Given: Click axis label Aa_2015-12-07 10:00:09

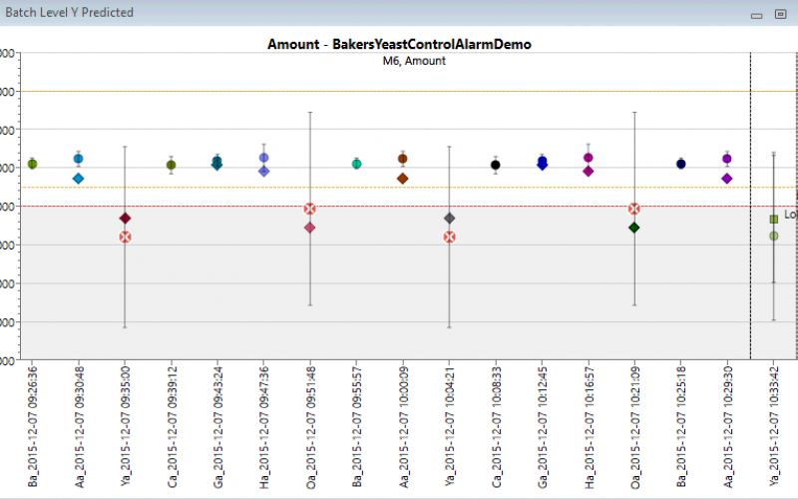Looking at the screenshot, I should click(x=403, y=427).
